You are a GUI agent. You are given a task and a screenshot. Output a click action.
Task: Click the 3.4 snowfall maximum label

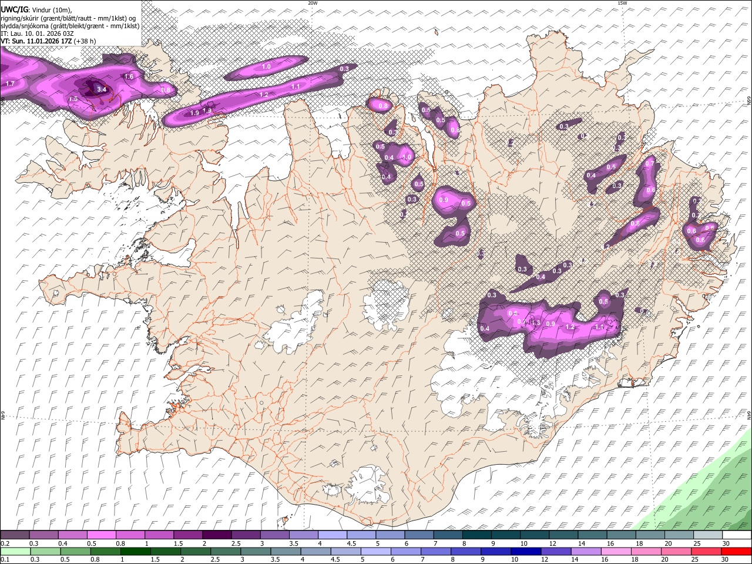(x=102, y=89)
